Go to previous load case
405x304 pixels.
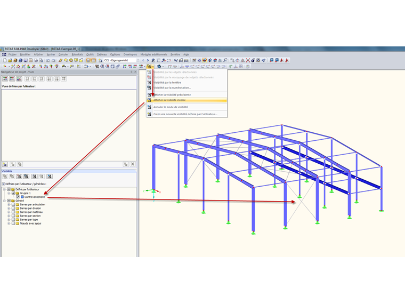pos(143,60)
